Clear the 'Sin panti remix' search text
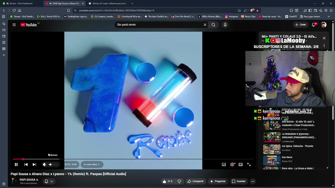 tap(205, 25)
